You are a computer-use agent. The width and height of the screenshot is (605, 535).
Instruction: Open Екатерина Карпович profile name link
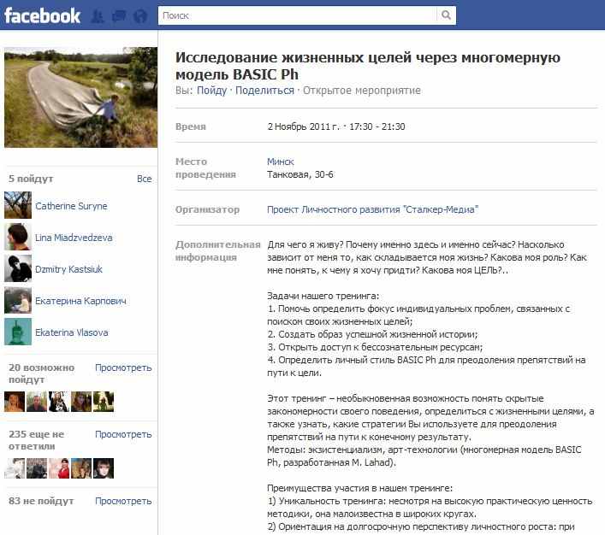[80, 301]
